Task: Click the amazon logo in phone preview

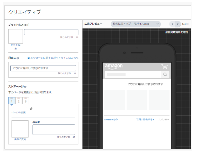Action: click(114, 66)
